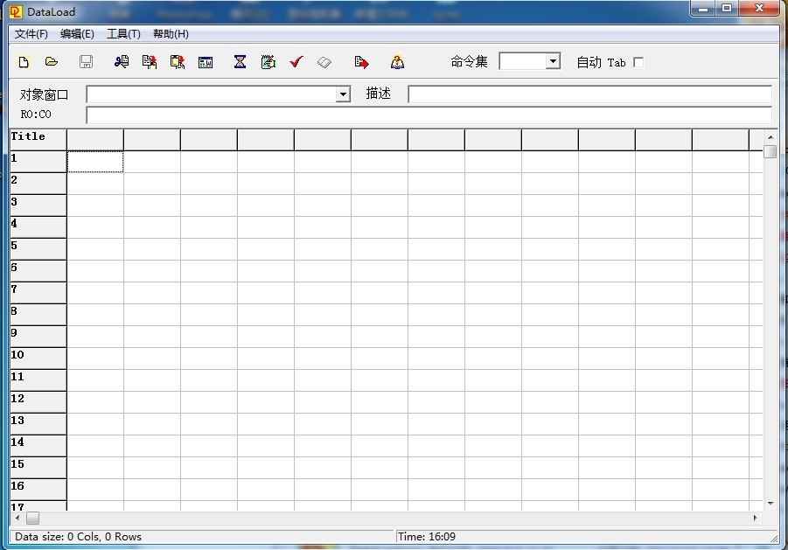The height and width of the screenshot is (550, 788).
Task: Click the red checkmark toolbar icon
Action: 296,62
